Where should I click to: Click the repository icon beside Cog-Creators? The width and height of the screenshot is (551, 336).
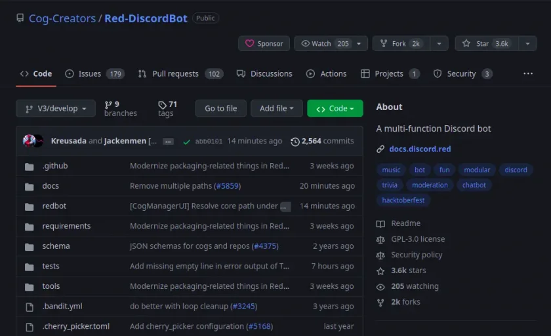tap(20, 18)
